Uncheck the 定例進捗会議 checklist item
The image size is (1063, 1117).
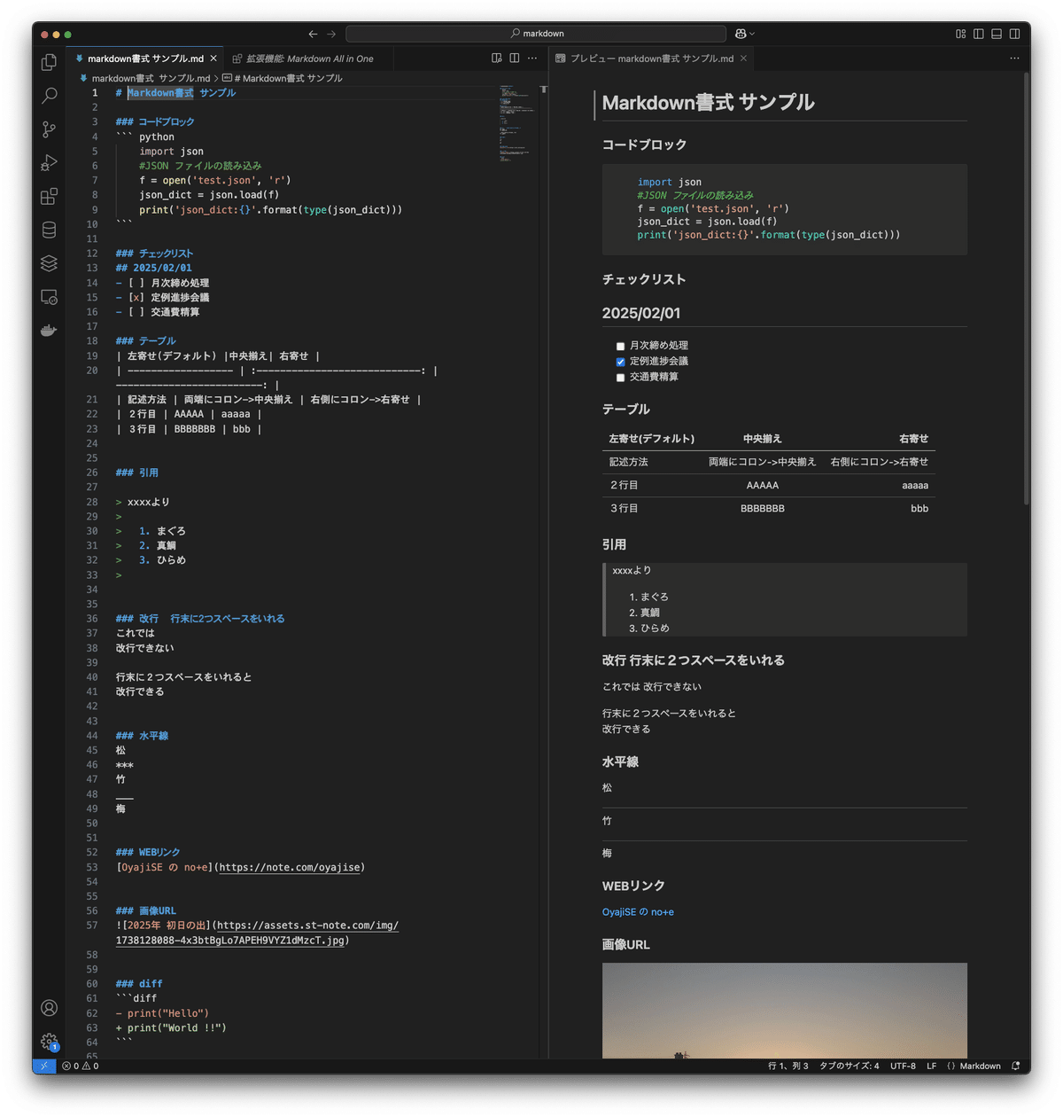[x=620, y=361]
